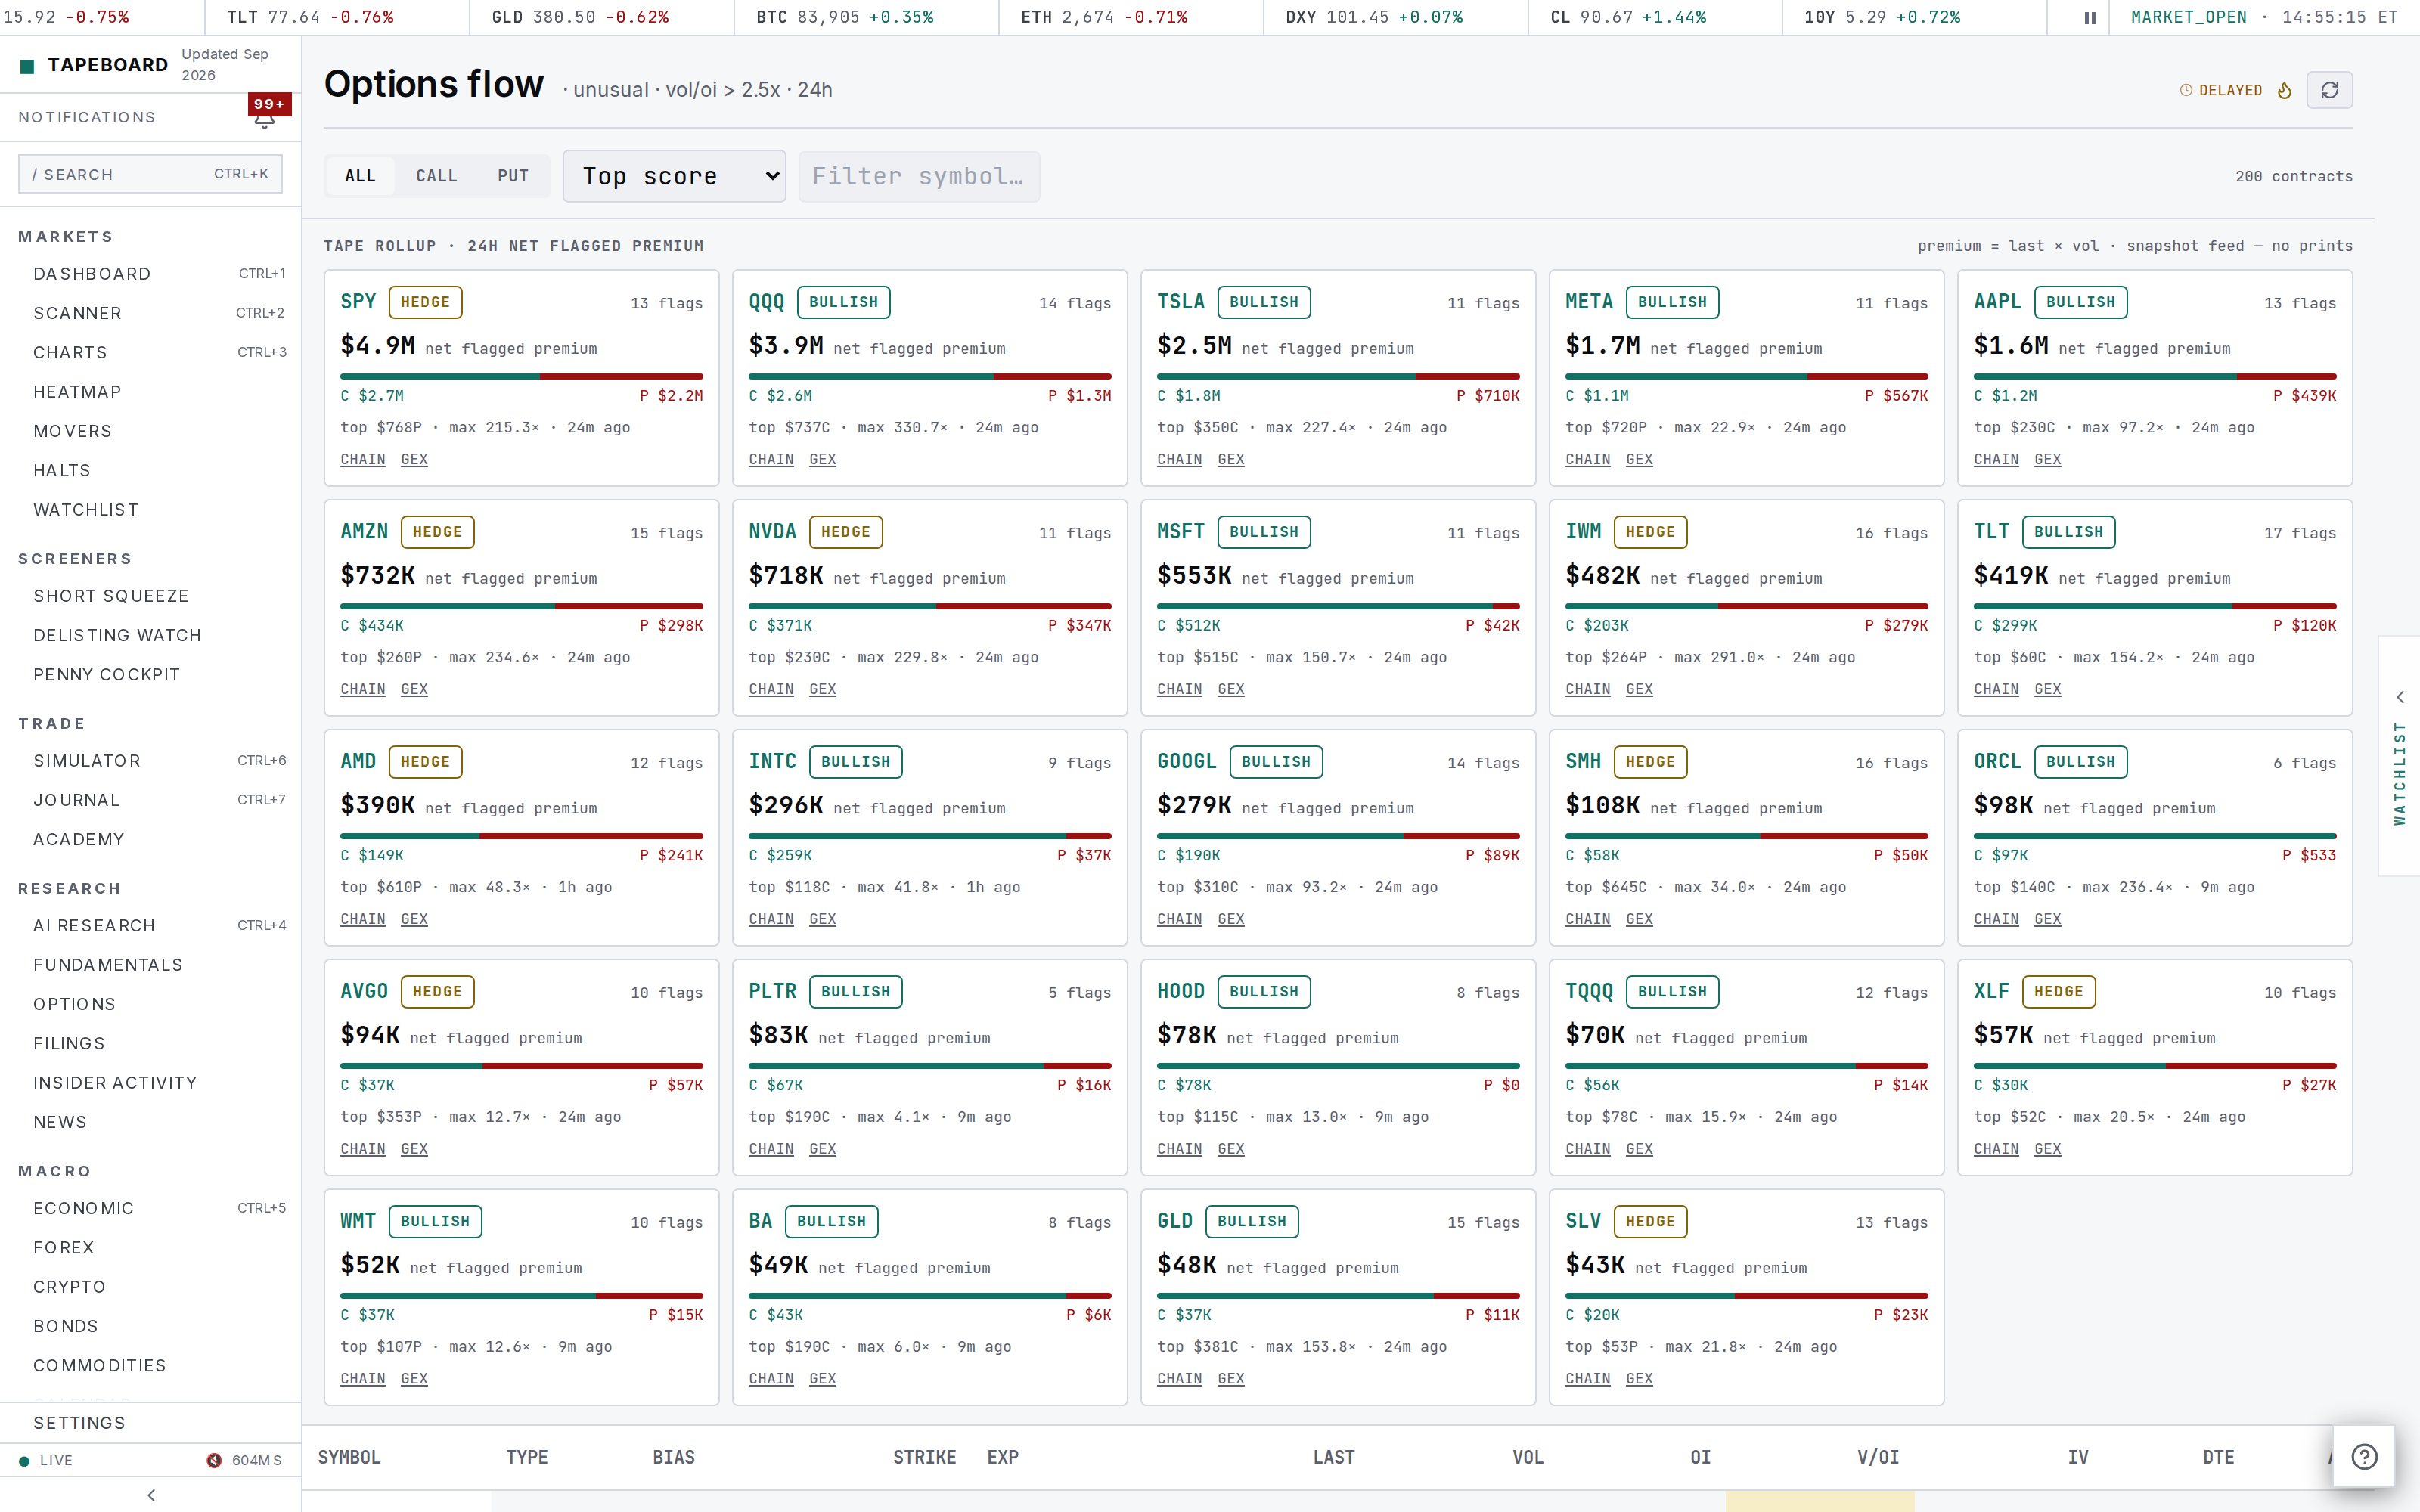Click the ORCL ticker symbol

(1997, 762)
